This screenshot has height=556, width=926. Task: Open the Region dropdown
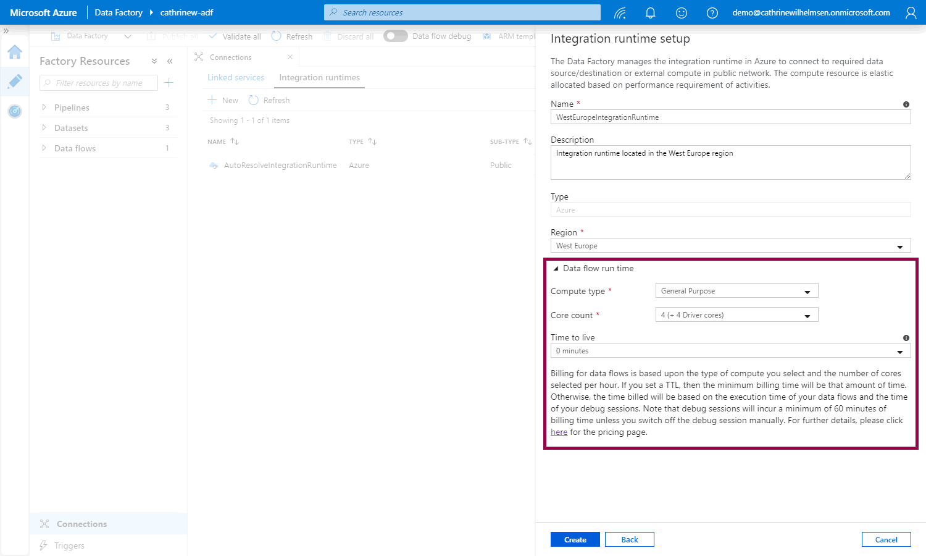click(730, 246)
